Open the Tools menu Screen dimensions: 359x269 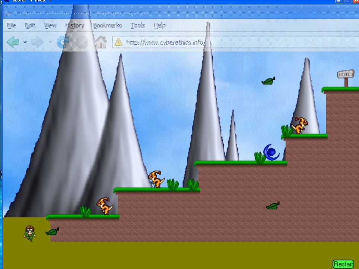138,25
